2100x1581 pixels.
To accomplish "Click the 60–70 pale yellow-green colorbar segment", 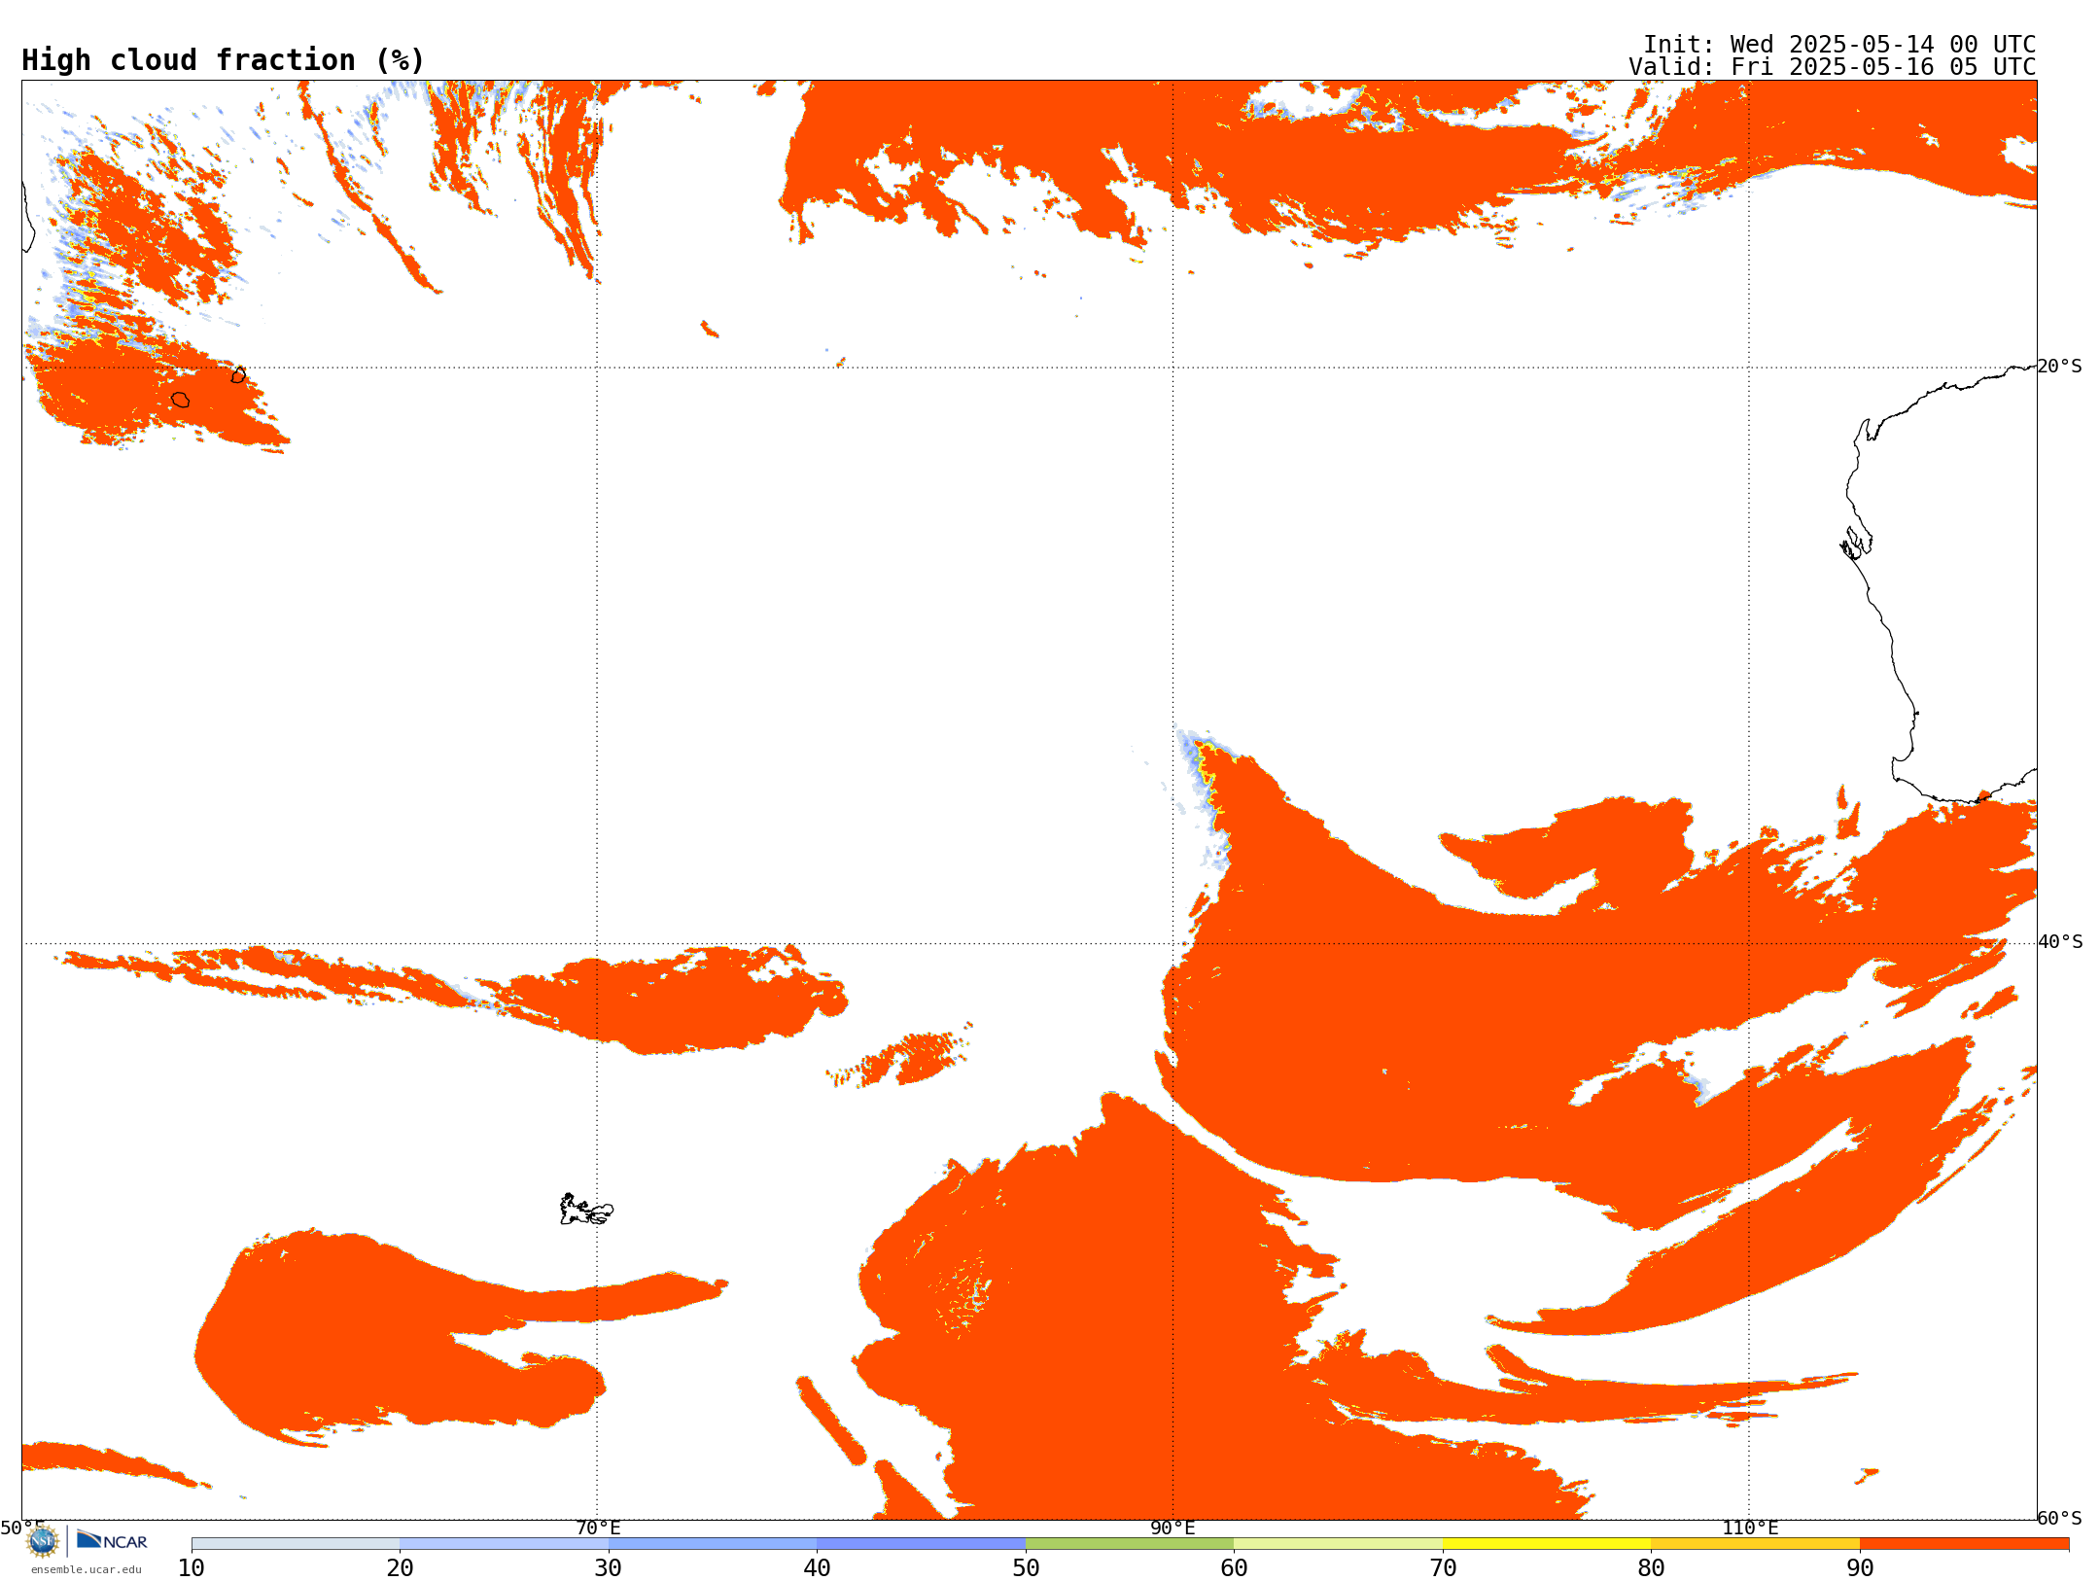I will tap(1338, 1544).
